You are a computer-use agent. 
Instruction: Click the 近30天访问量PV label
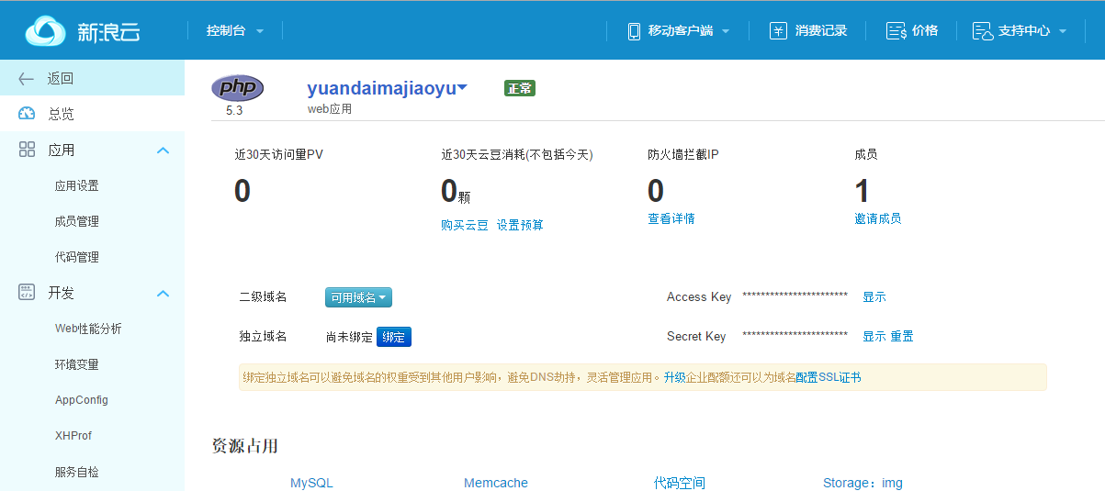coord(278,155)
